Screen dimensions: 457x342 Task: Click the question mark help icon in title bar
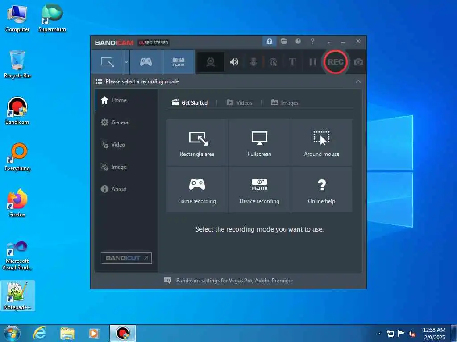click(x=312, y=41)
